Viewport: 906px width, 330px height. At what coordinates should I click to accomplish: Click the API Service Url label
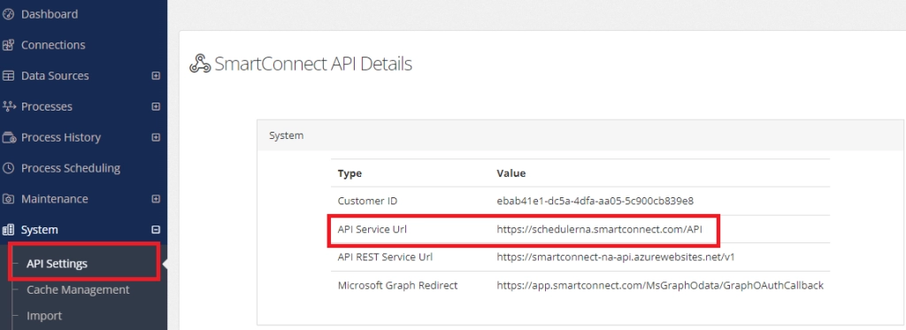pyautogui.click(x=372, y=229)
